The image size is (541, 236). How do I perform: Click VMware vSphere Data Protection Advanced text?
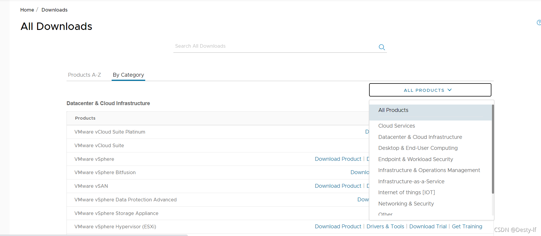click(x=125, y=200)
